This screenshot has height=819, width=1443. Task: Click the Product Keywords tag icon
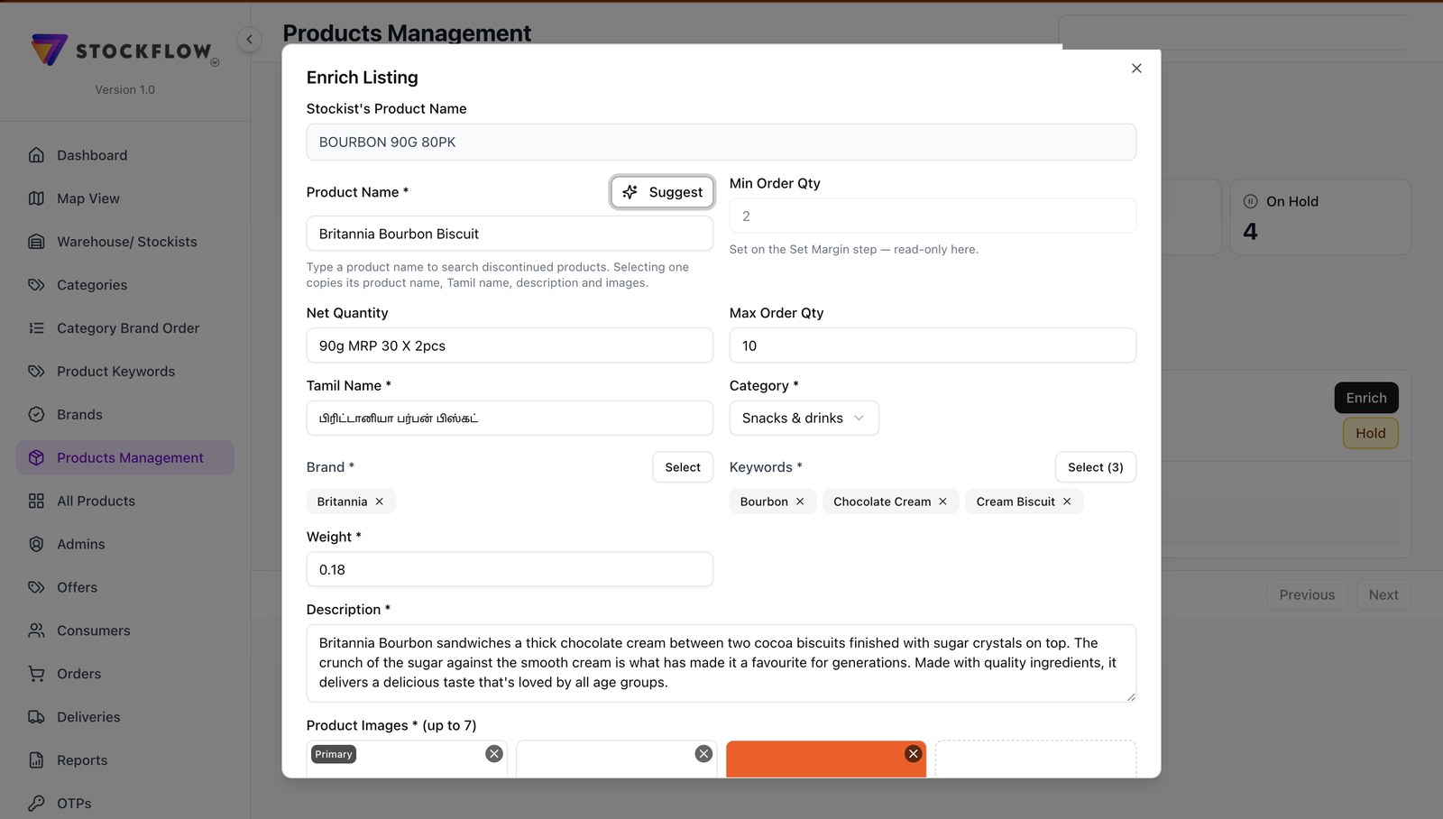[36, 372]
